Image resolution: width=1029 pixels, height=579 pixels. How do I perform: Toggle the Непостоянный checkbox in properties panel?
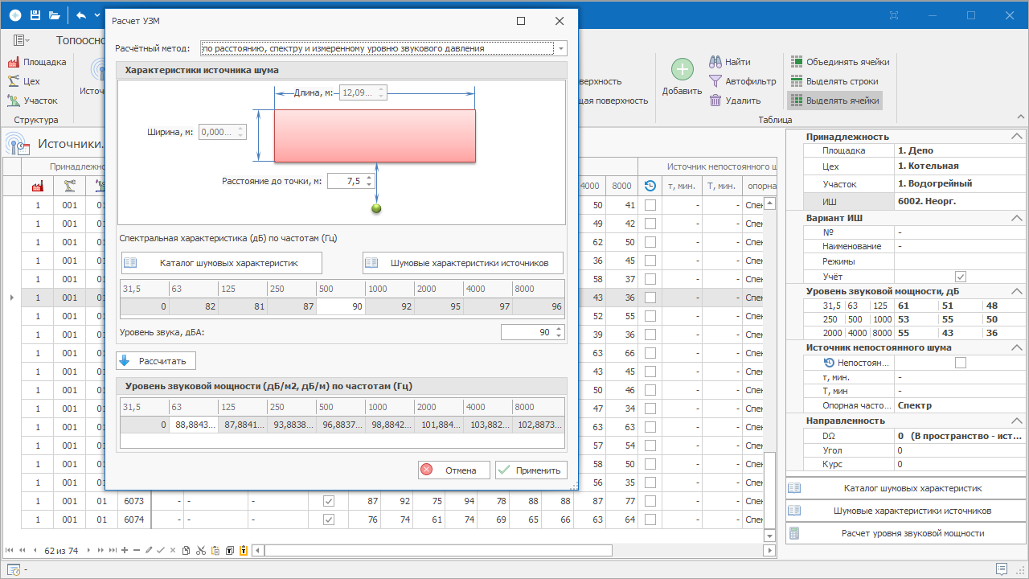click(x=960, y=363)
